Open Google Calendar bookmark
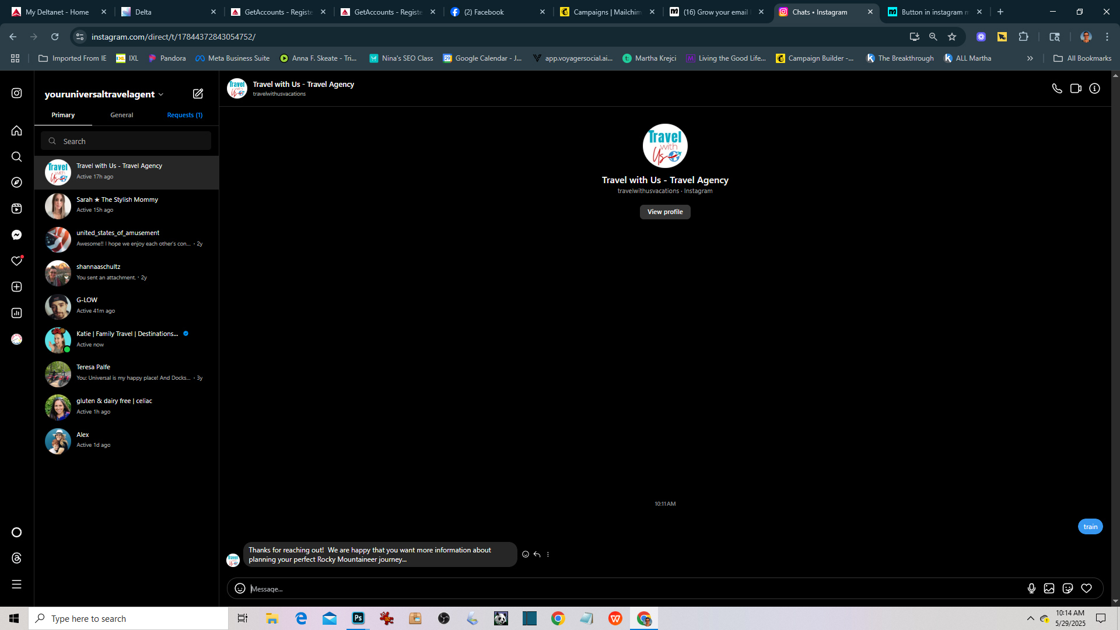Screen dimensions: 1120x630 pos(482,58)
